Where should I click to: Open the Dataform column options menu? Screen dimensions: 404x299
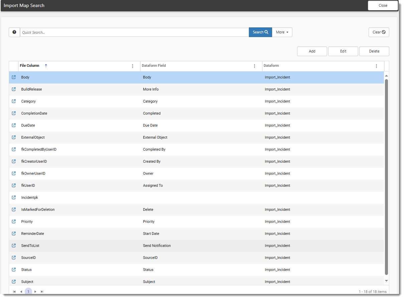click(377, 66)
